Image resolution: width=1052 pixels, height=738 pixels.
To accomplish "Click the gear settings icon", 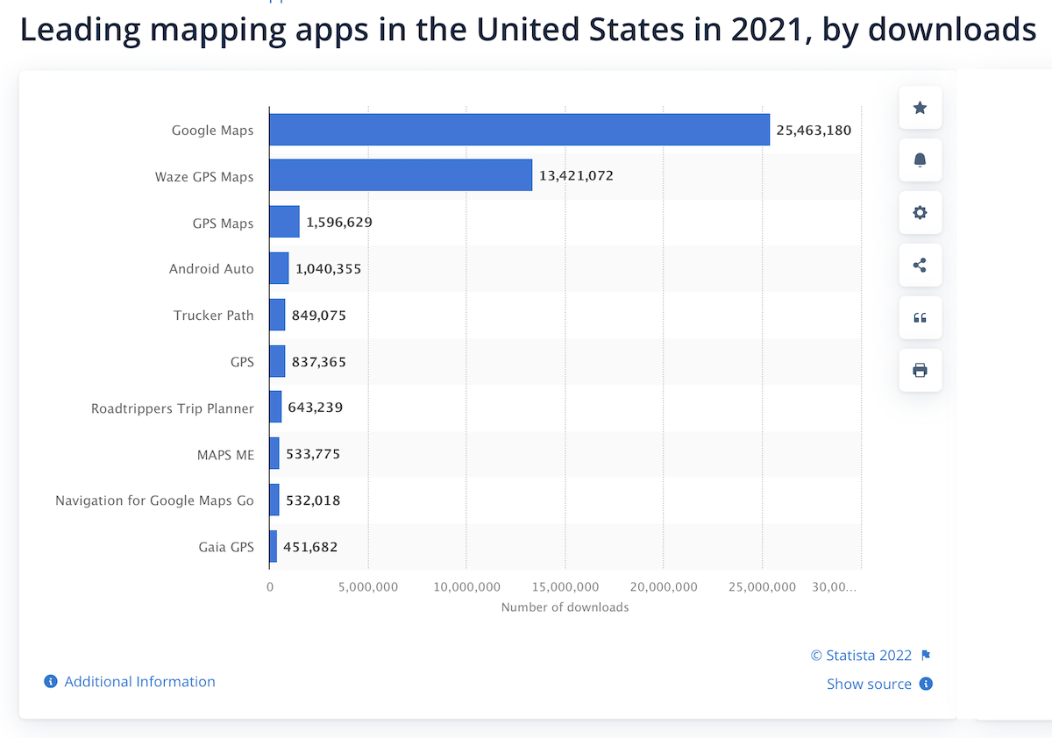I will pyautogui.click(x=920, y=212).
